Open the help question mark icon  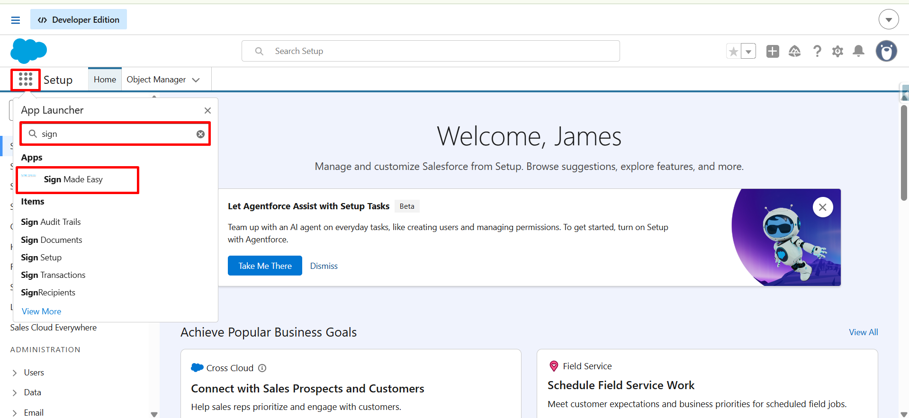point(817,51)
